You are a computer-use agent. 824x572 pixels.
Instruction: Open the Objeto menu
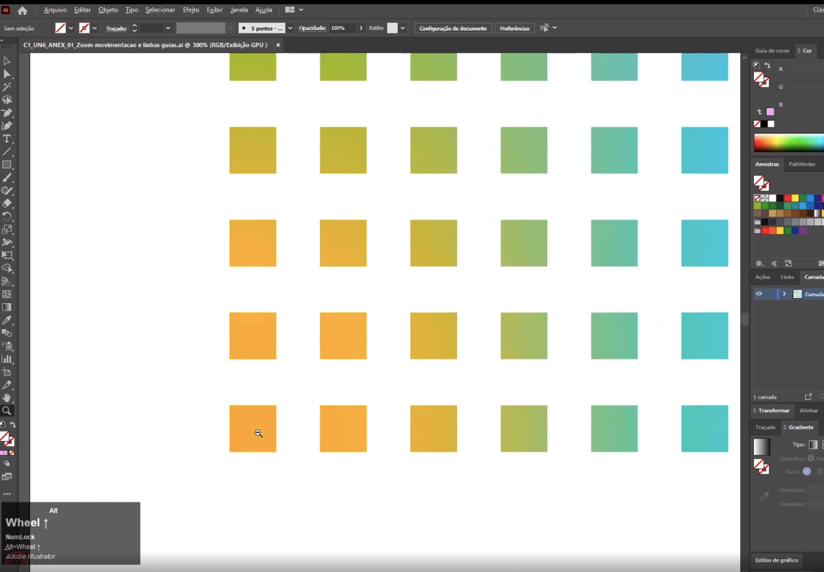point(108,10)
